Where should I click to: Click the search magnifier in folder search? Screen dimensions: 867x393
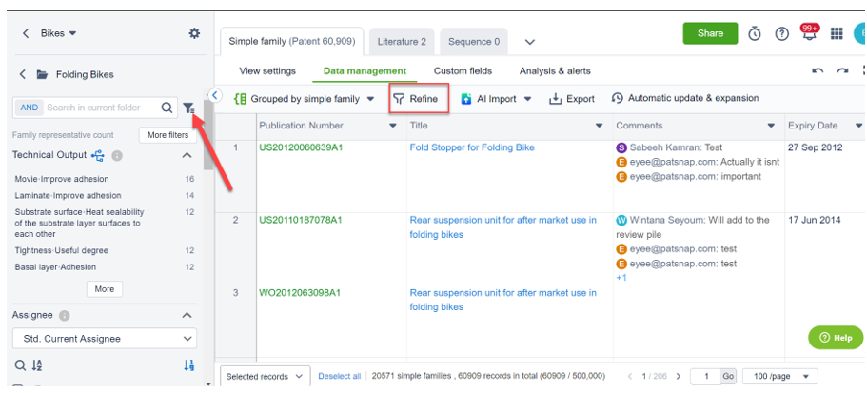click(167, 108)
